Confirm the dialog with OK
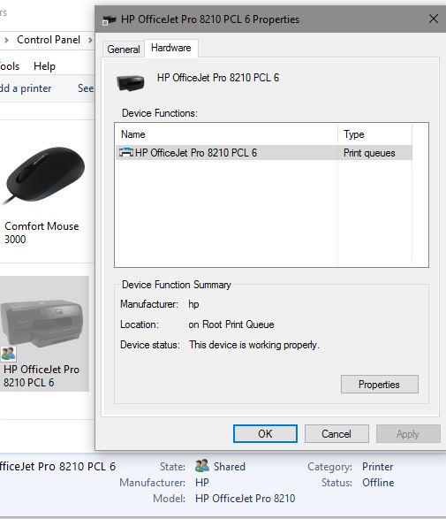The height and width of the screenshot is (519, 446). (x=265, y=433)
